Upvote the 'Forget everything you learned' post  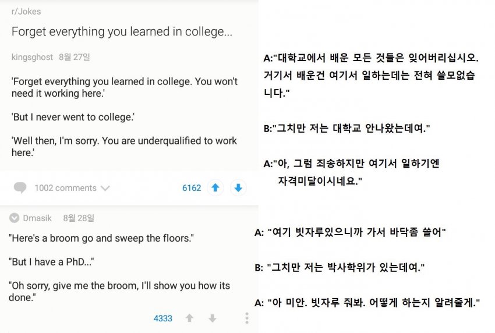[215, 188]
